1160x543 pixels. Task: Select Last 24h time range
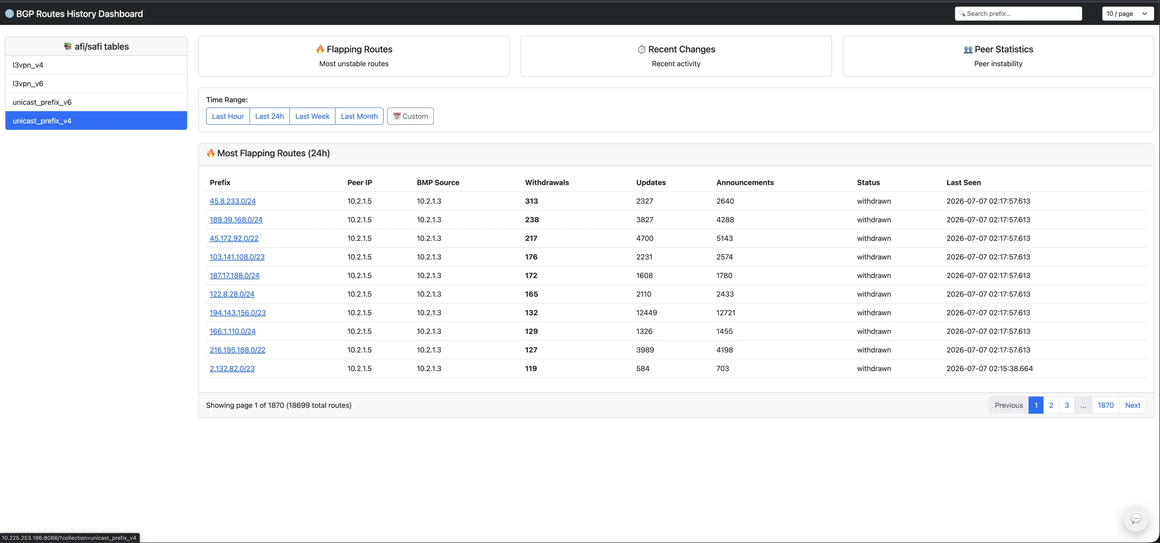tap(270, 116)
